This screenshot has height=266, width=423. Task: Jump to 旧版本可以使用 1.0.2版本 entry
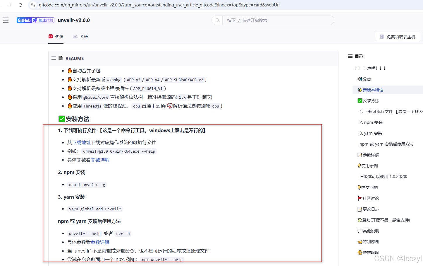(x=383, y=177)
